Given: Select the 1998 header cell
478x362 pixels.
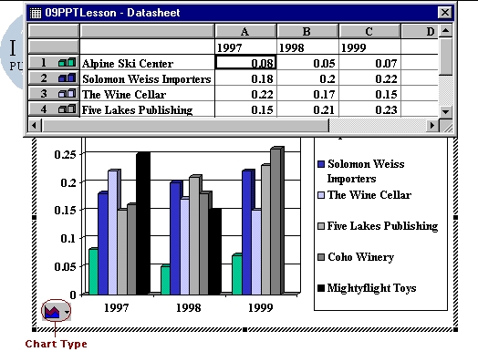Looking at the screenshot, I should tap(307, 47).
